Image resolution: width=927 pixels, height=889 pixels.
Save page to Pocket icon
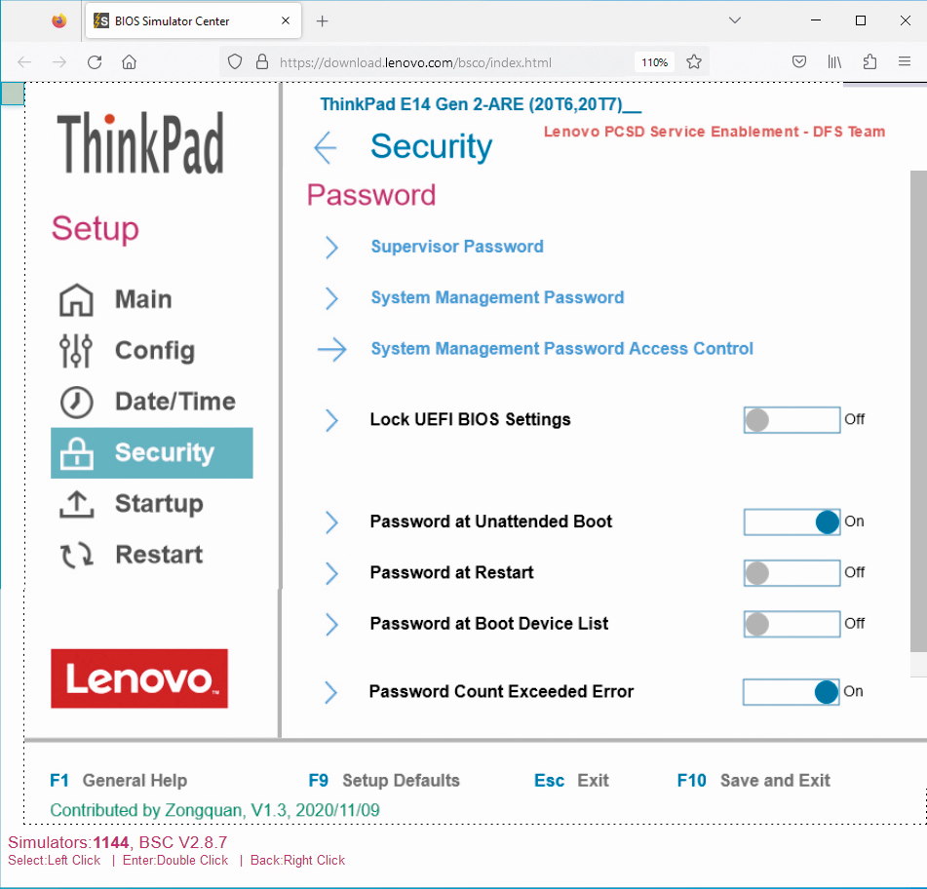click(798, 61)
